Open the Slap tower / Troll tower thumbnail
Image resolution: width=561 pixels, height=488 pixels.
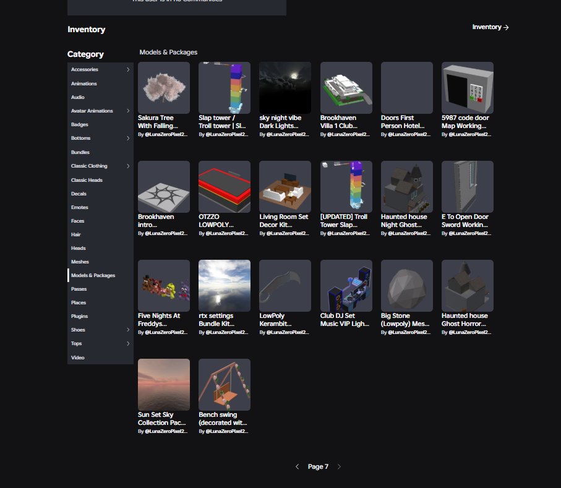point(225,88)
